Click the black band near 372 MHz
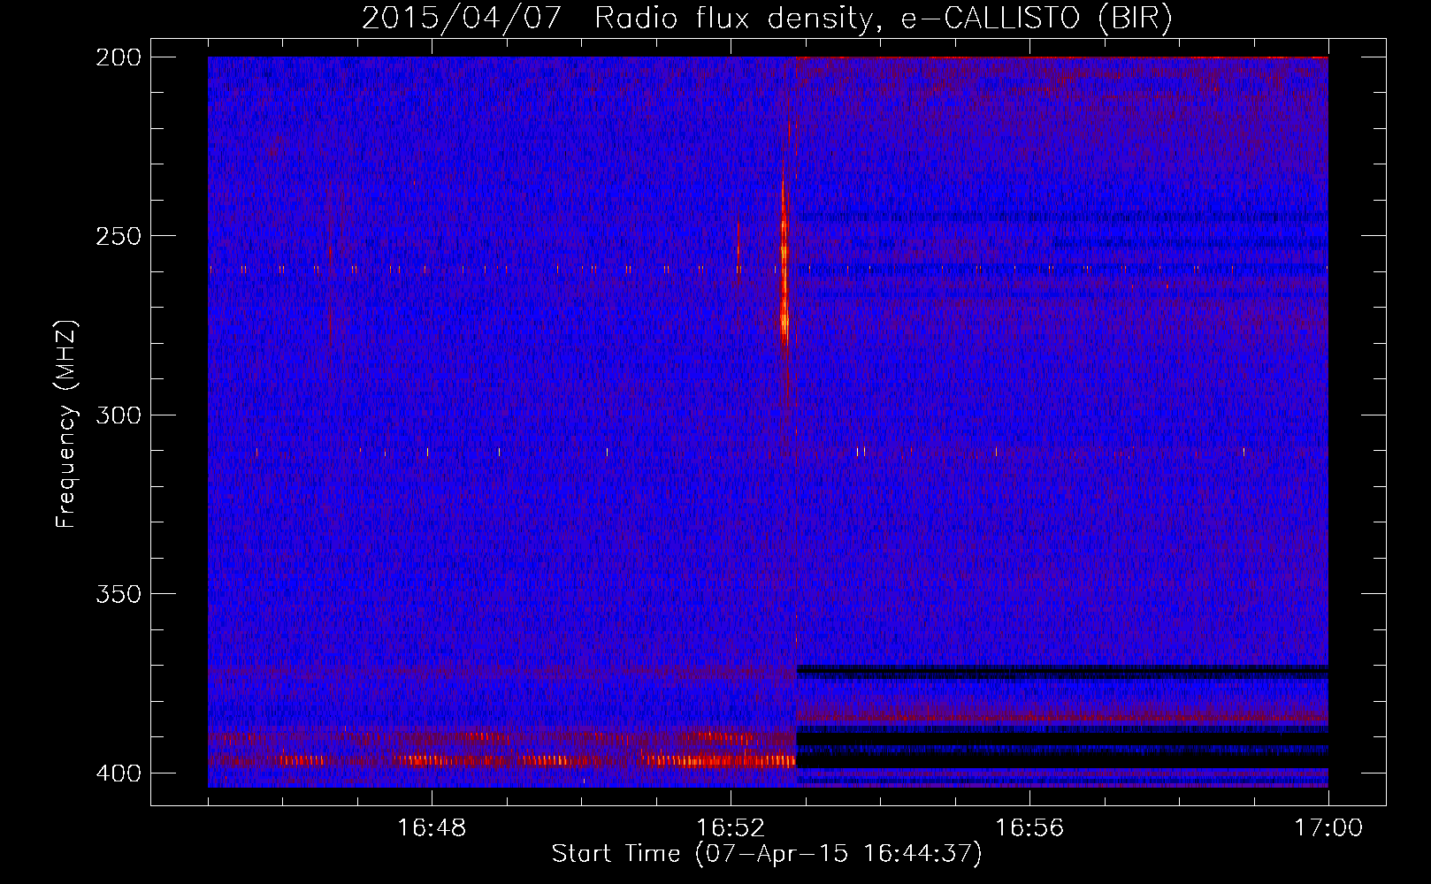1431x884 pixels. click(x=1062, y=670)
